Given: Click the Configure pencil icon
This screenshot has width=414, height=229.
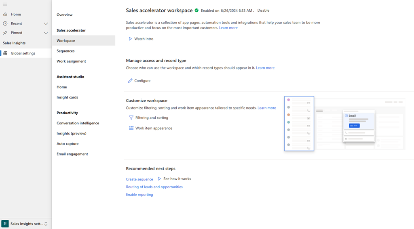Looking at the screenshot, I should 130,81.
